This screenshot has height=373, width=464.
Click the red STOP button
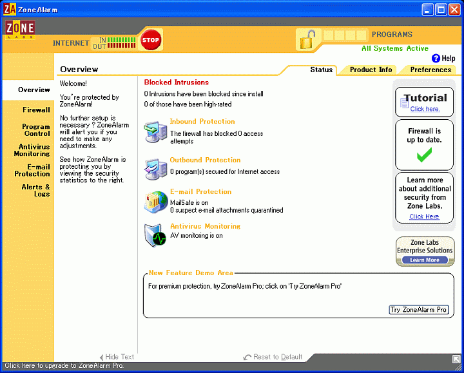point(150,40)
